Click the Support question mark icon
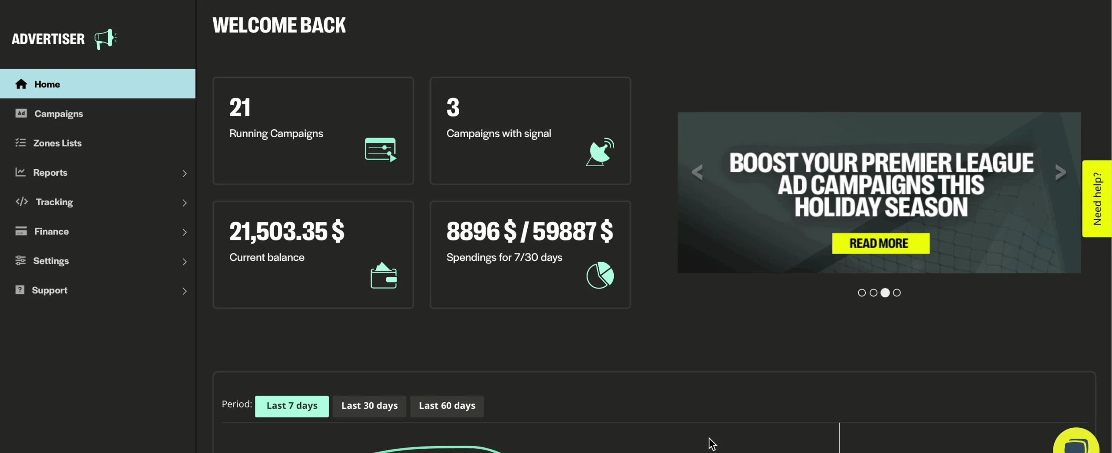The width and height of the screenshot is (1112, 453). point(20,290)
